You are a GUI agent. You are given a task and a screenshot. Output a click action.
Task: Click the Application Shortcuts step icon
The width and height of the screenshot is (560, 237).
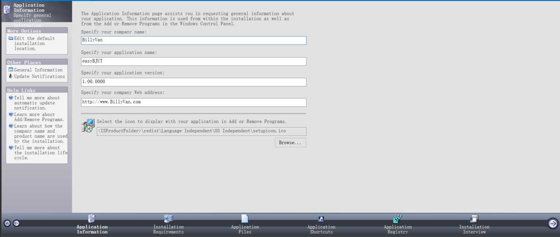(x=321, y=219)
